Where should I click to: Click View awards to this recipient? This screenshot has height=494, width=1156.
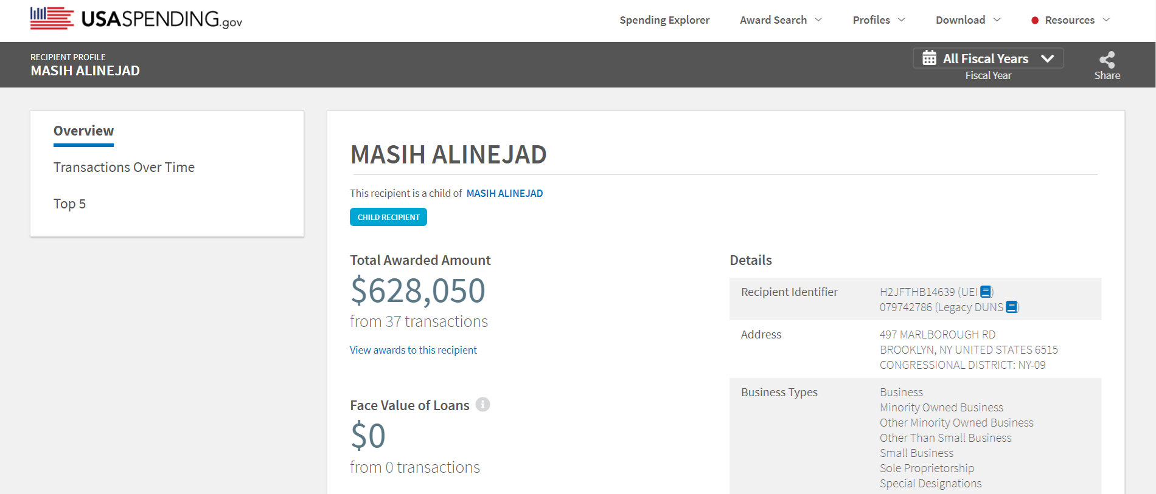coord(413,350)
